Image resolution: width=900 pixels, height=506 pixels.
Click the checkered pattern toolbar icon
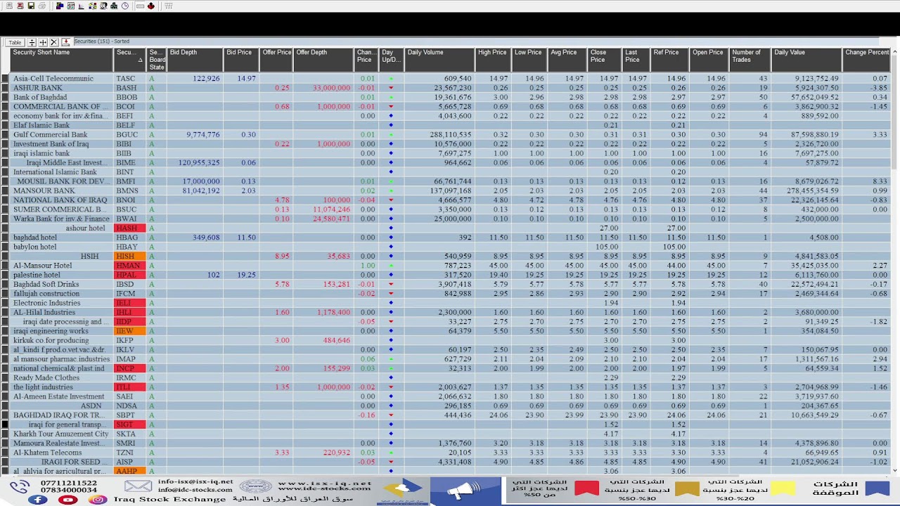(103, 6)
